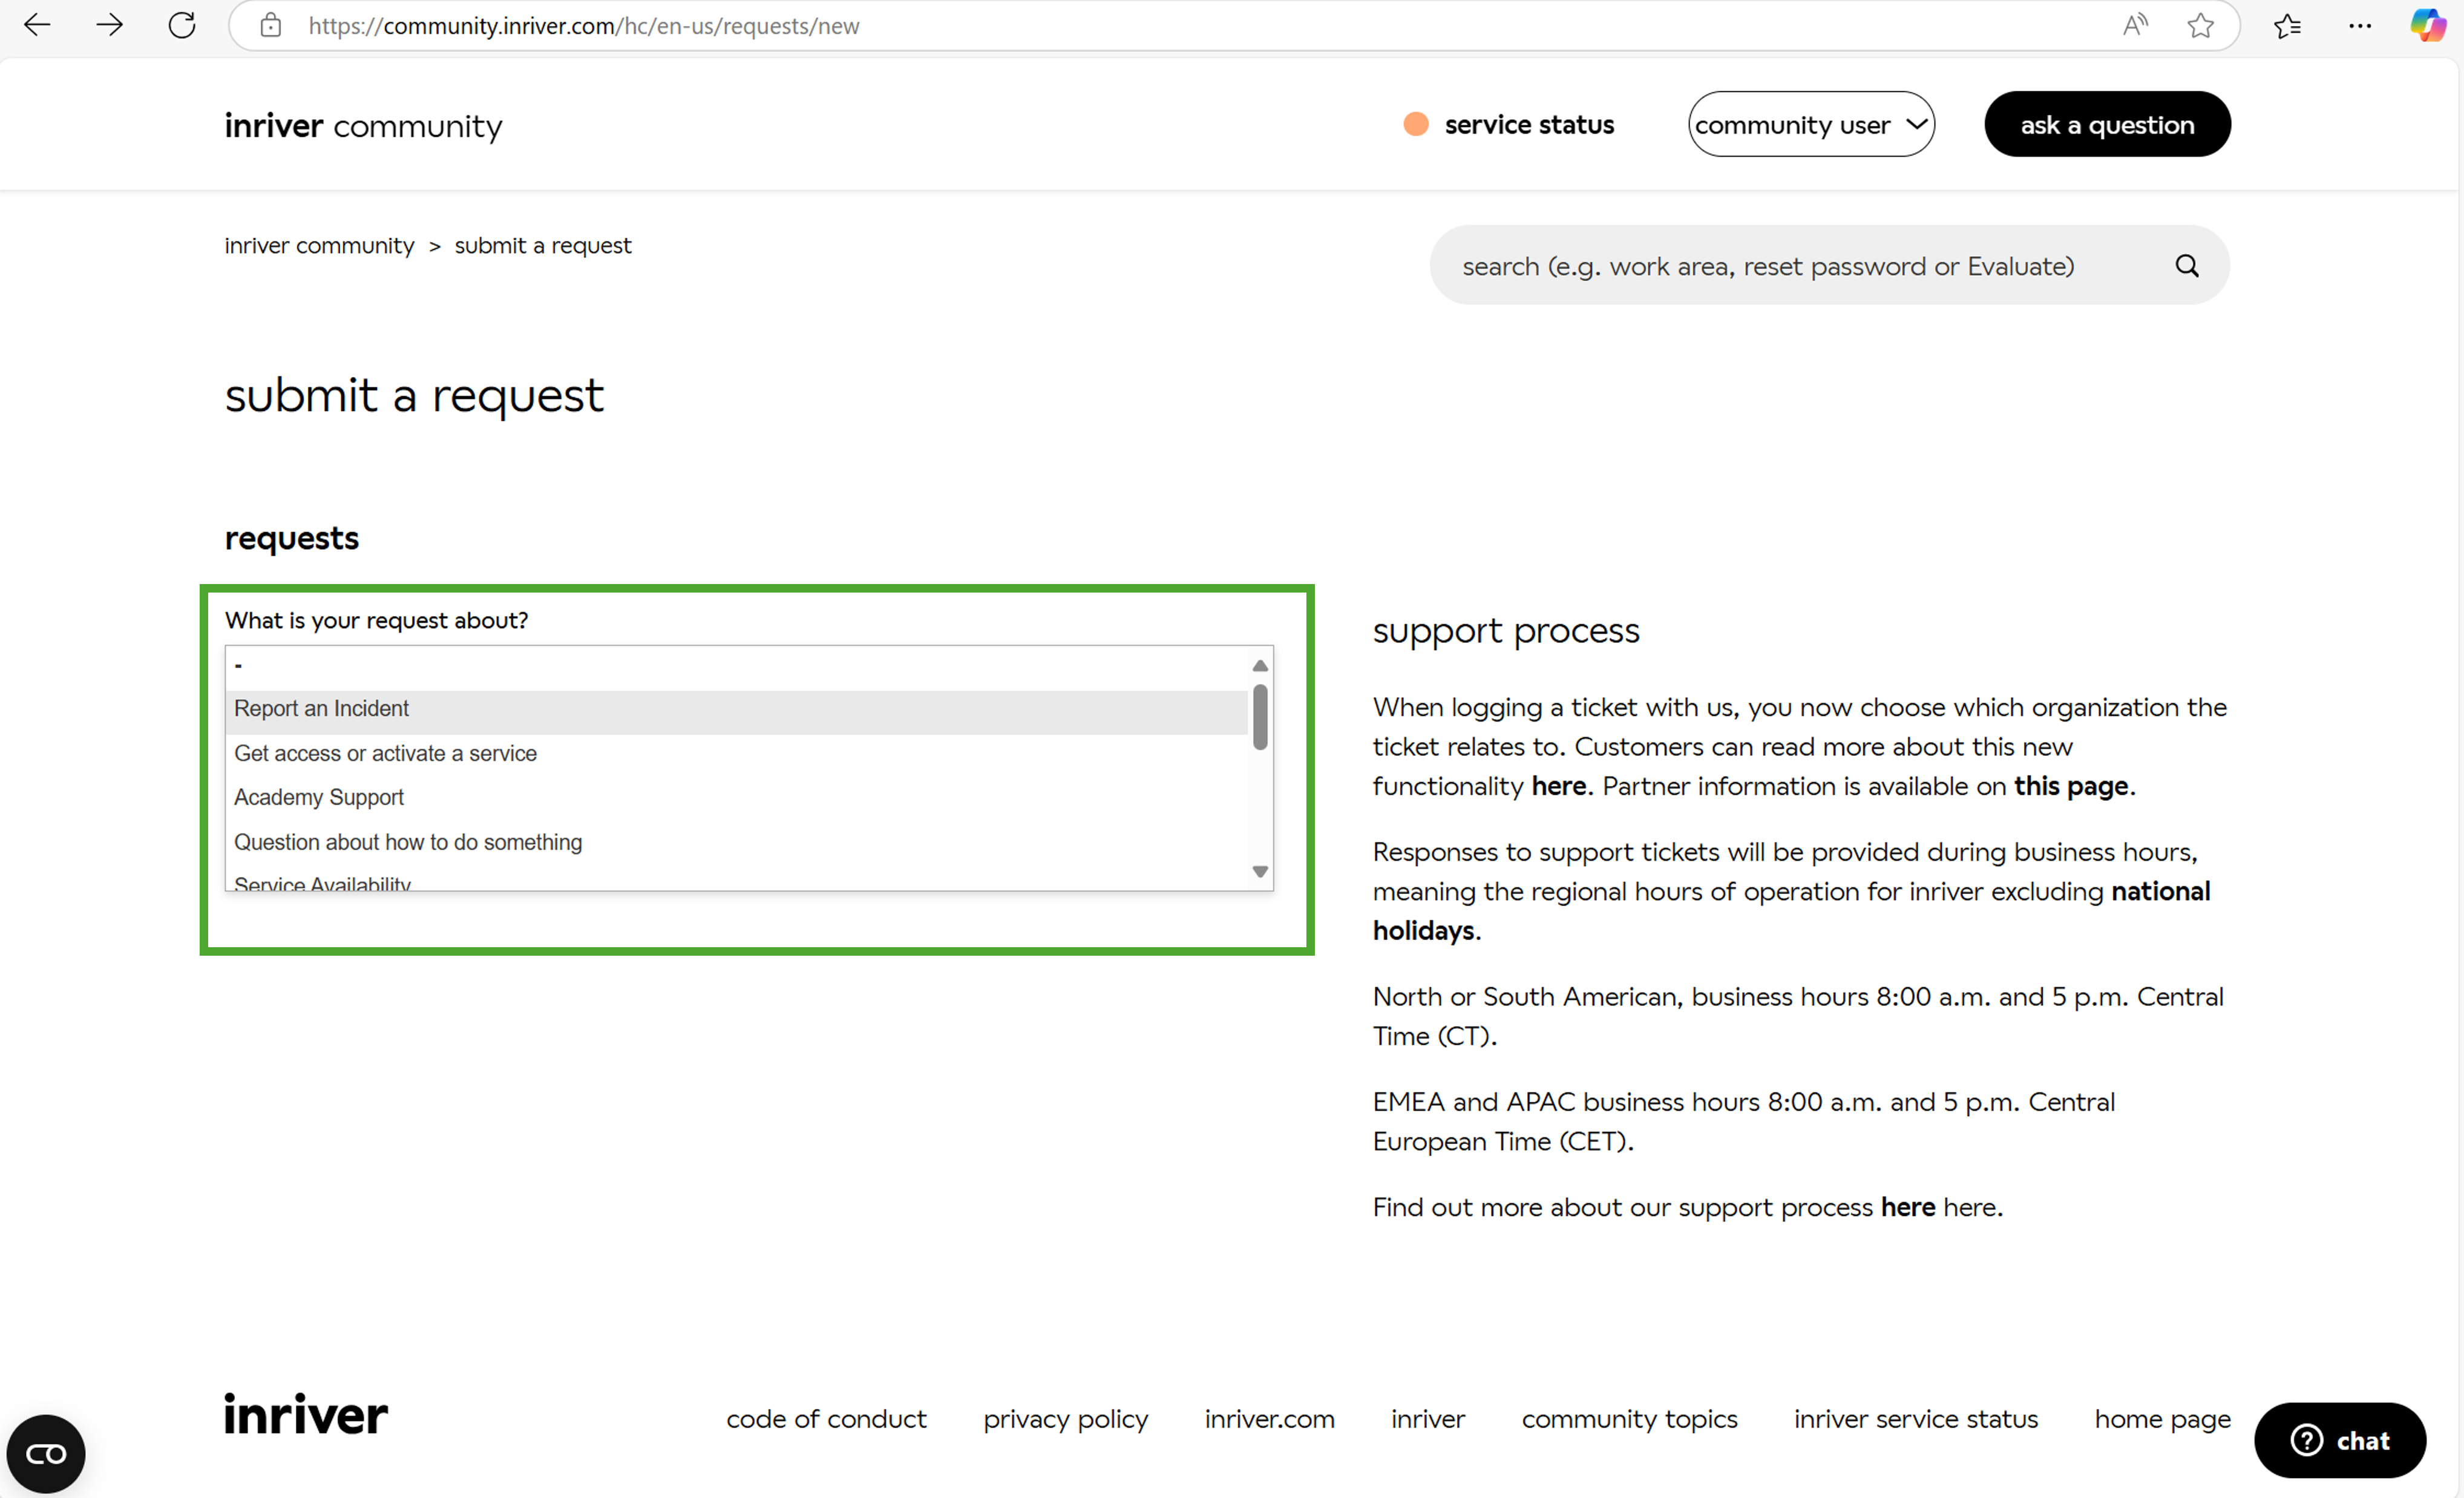Click 'inriver community' breadcrumb link
The height and width of the screenshot is (1498, 2464).
319,246
